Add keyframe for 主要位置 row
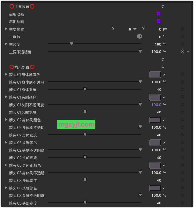Screen dimensions: 194x208 coord(182,29)
